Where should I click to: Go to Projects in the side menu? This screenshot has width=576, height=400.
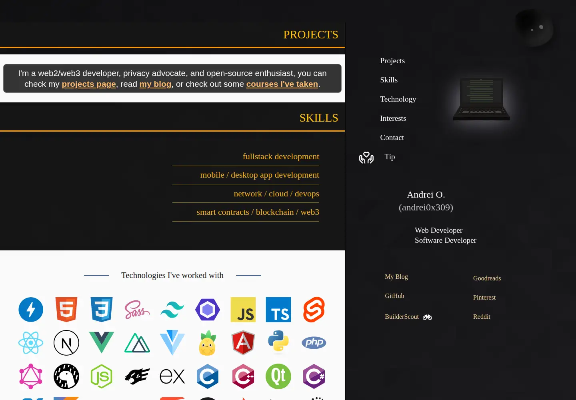pos(392,61)
